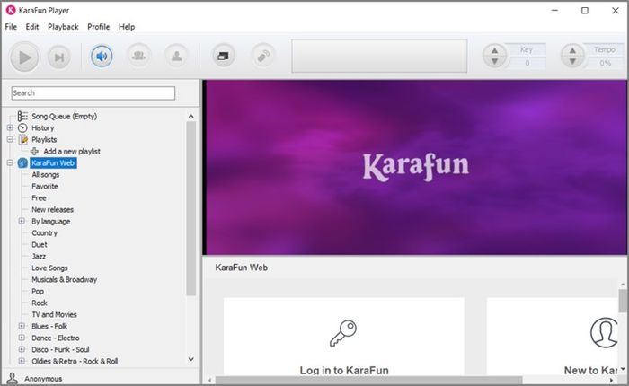Lower the tempo with down arrow
The width and height of the screenshot is (629, 386).
pos(572,61)
